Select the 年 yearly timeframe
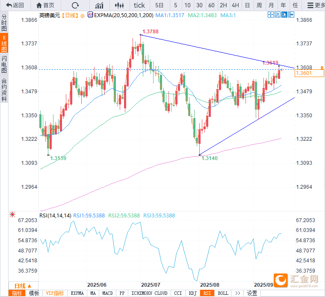 tap(283, 6)
